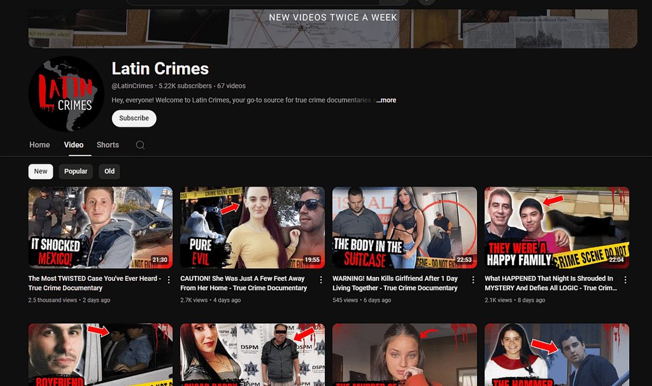
Task: Click '545 views · 6 days ago' text
Action: (362, 300)
